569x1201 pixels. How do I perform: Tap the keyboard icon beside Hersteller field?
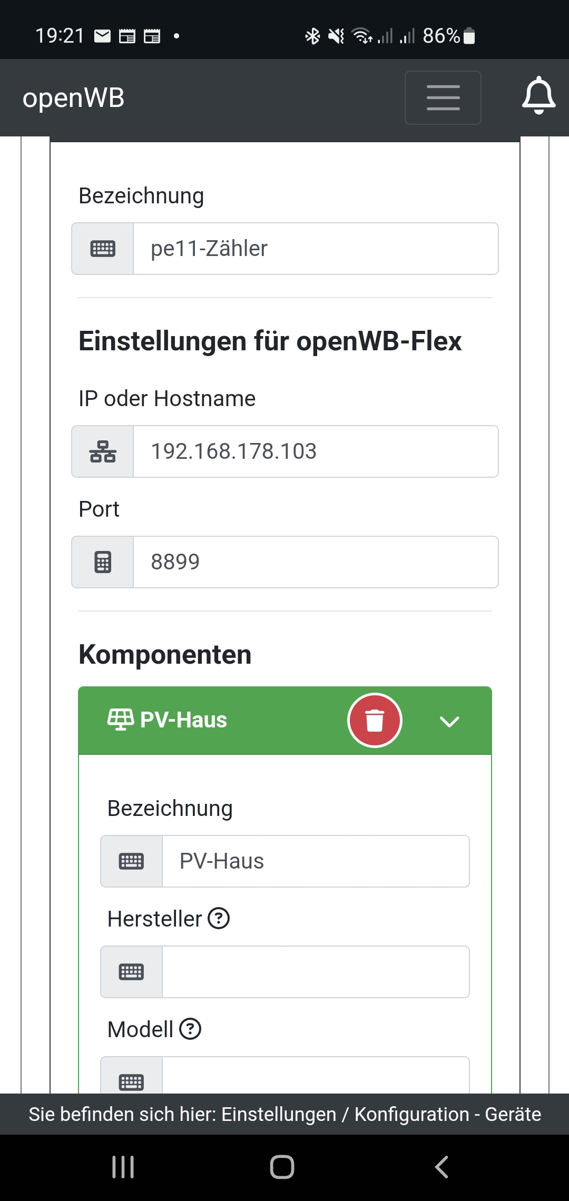coord(131,972)
